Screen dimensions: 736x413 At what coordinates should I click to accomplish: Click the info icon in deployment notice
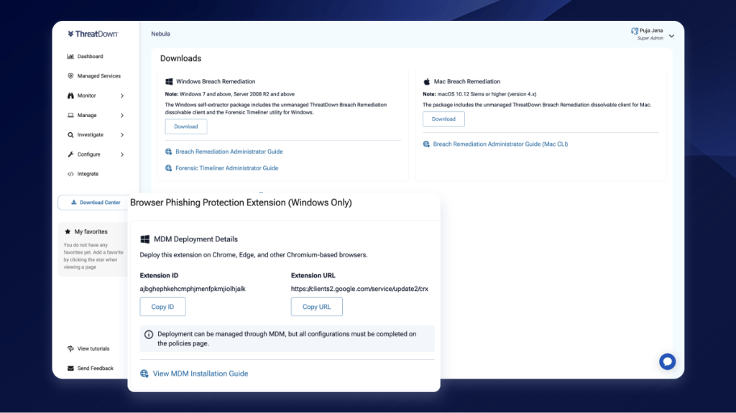click(149, 335)
